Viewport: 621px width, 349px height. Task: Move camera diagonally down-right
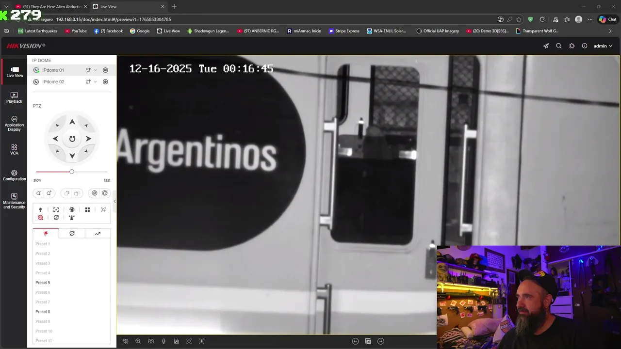[86, 151]
